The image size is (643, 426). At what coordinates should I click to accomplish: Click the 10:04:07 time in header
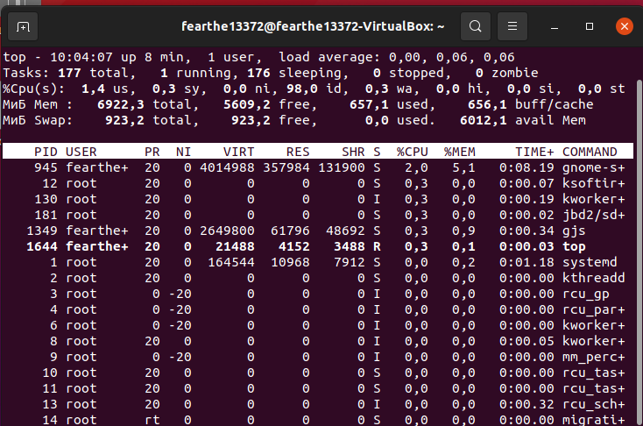click(x=81, y=57)
